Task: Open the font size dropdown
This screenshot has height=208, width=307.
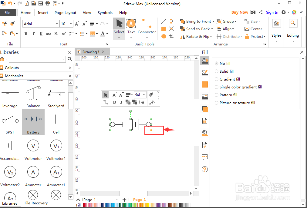Action: coord(71,24)
